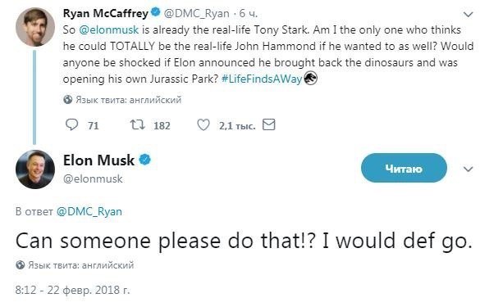
Task: Toggle the Читаю following button
Action: tap(404, 168)
